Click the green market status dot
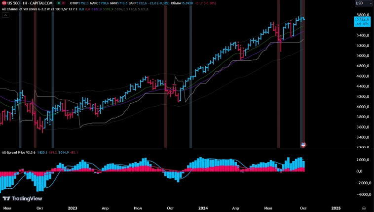Viewport: 374px width, 212px height. (58, 3)
